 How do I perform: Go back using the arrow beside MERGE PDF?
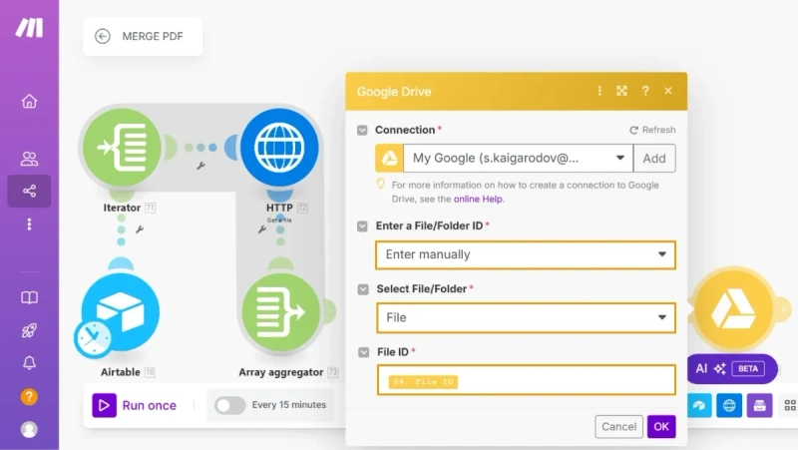coord(103,36)
